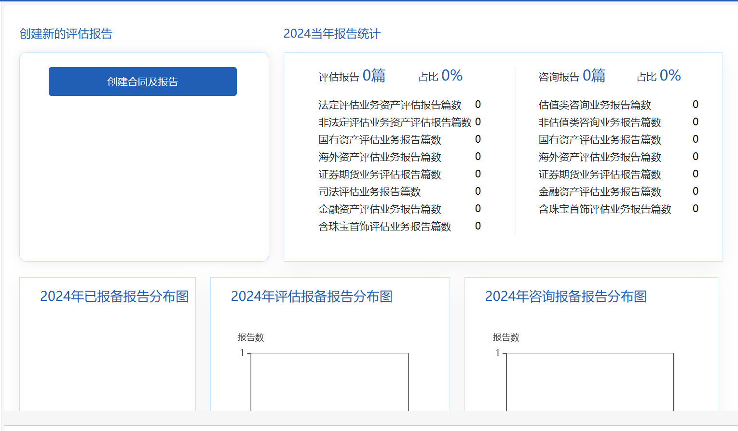Click the 2024年评估报备报告分布图 chart title
738x431 pixels.
coord(312,296)
